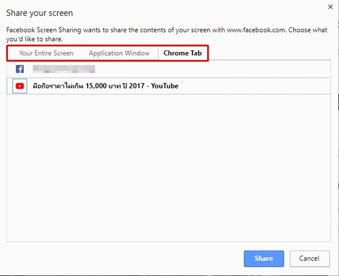Image resolution: width=339 pixels, height=276 pixels.
Task: Click the www.facebook.com text in description
Action: click(x=256, y=30)
